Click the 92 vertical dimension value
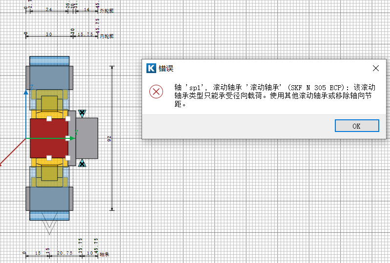This screenshot has width=390, height=263. tap(109, 139)
